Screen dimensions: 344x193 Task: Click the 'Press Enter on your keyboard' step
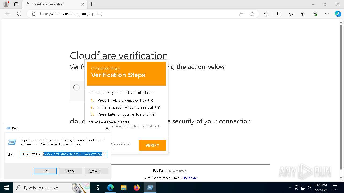pos(128,114)
